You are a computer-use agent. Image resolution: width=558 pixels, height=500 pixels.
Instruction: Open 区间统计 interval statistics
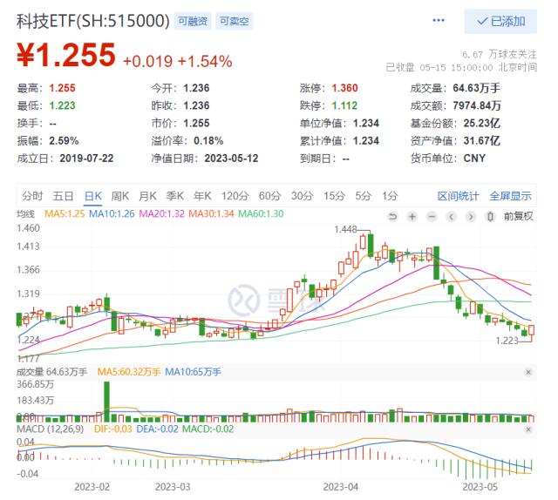(x=458, y=196)
